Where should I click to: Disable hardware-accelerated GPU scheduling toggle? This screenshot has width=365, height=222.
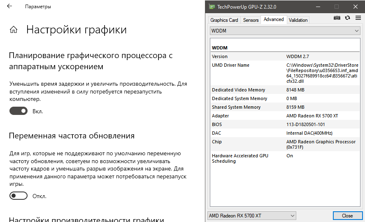pos(19,111)
